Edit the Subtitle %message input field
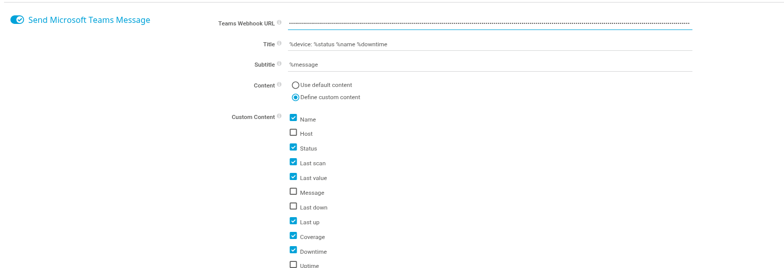Viewport: 784px width, 268px height. point(490,65)
